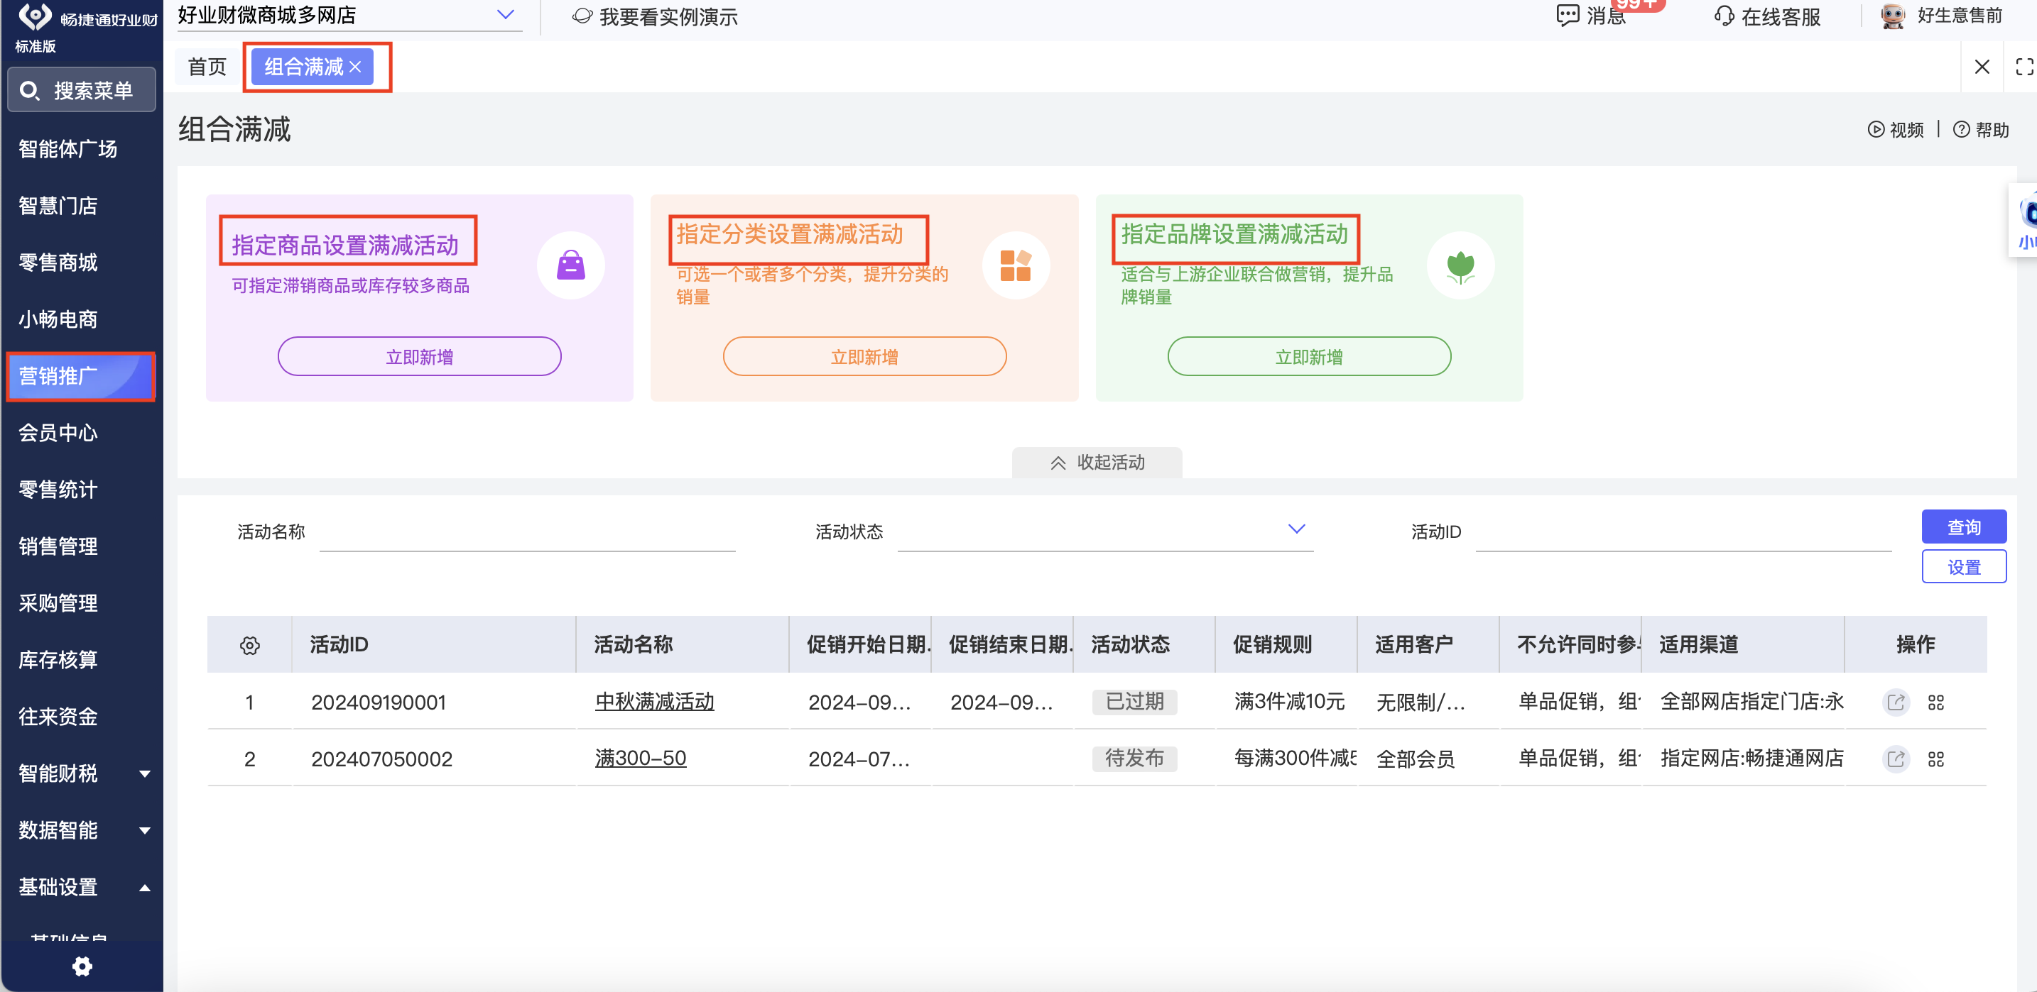Contact 在线客服 headset support icon
The image size is (2037, 992).
1724,16
